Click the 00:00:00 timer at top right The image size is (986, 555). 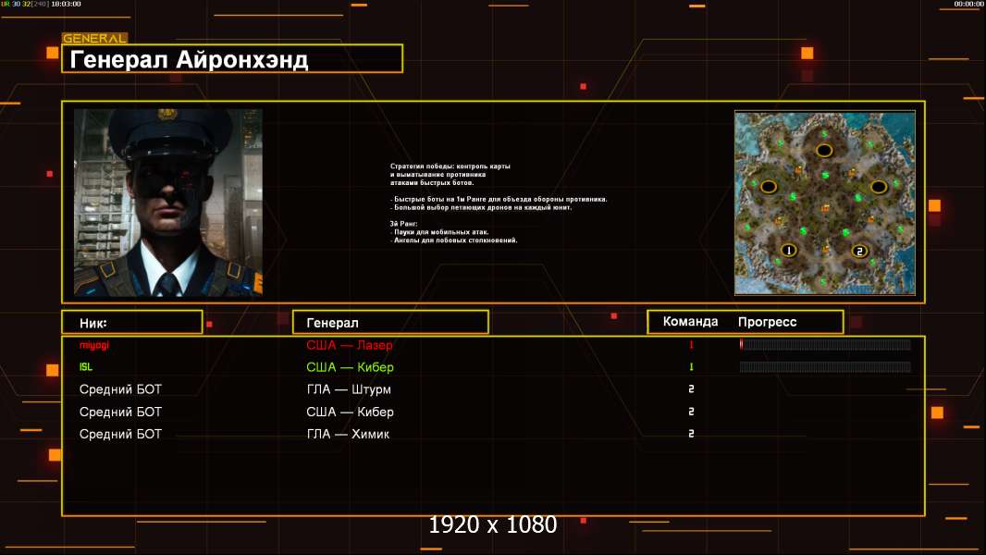point(968,4)
